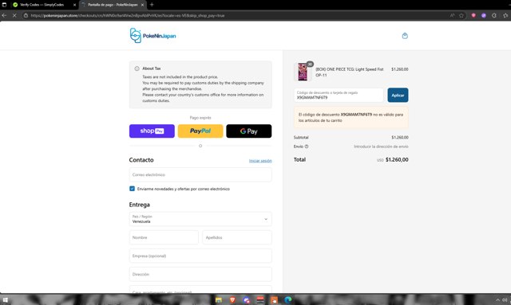
Task: Show hidden system tray icons
Action: click(497, 299)
